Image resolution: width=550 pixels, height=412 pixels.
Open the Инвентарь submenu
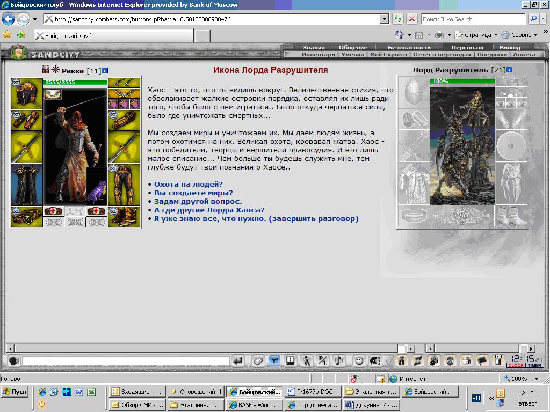[x=318, y=54]
